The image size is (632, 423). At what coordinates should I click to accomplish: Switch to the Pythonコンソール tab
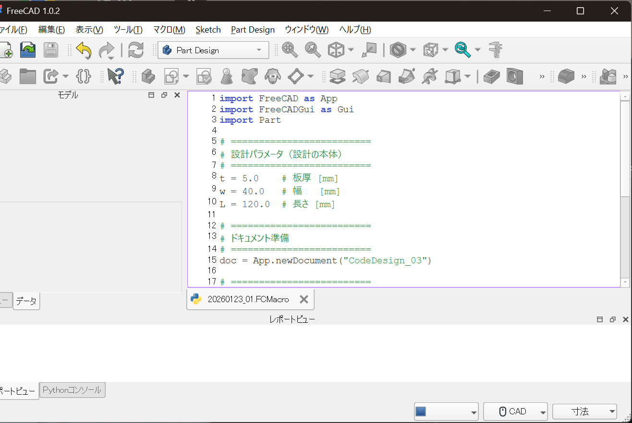[72, 390]
